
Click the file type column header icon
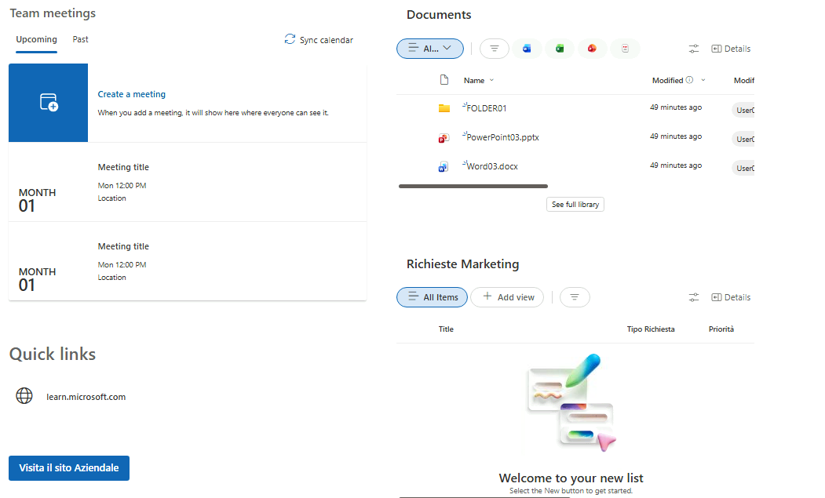click(x=444, y=80)
